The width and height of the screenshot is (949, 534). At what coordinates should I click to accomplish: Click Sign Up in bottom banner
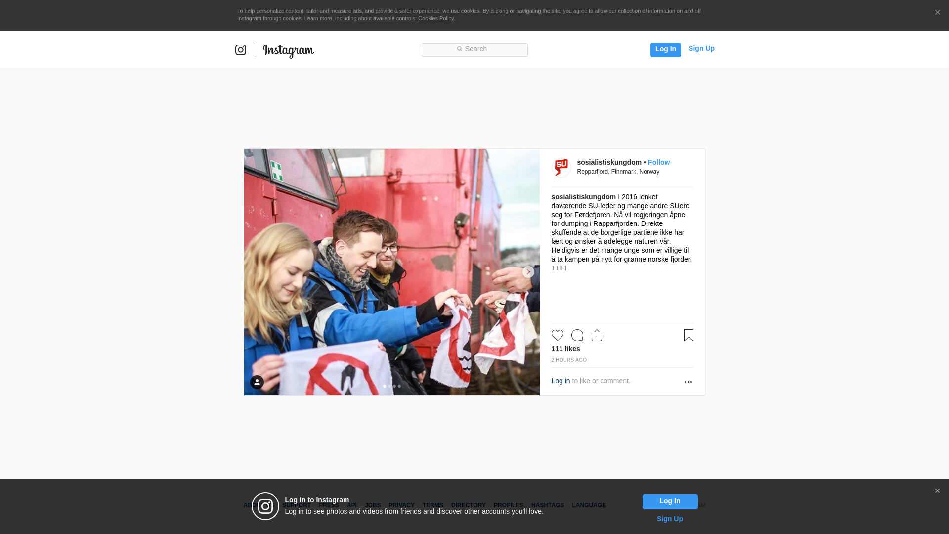[670, 519]
